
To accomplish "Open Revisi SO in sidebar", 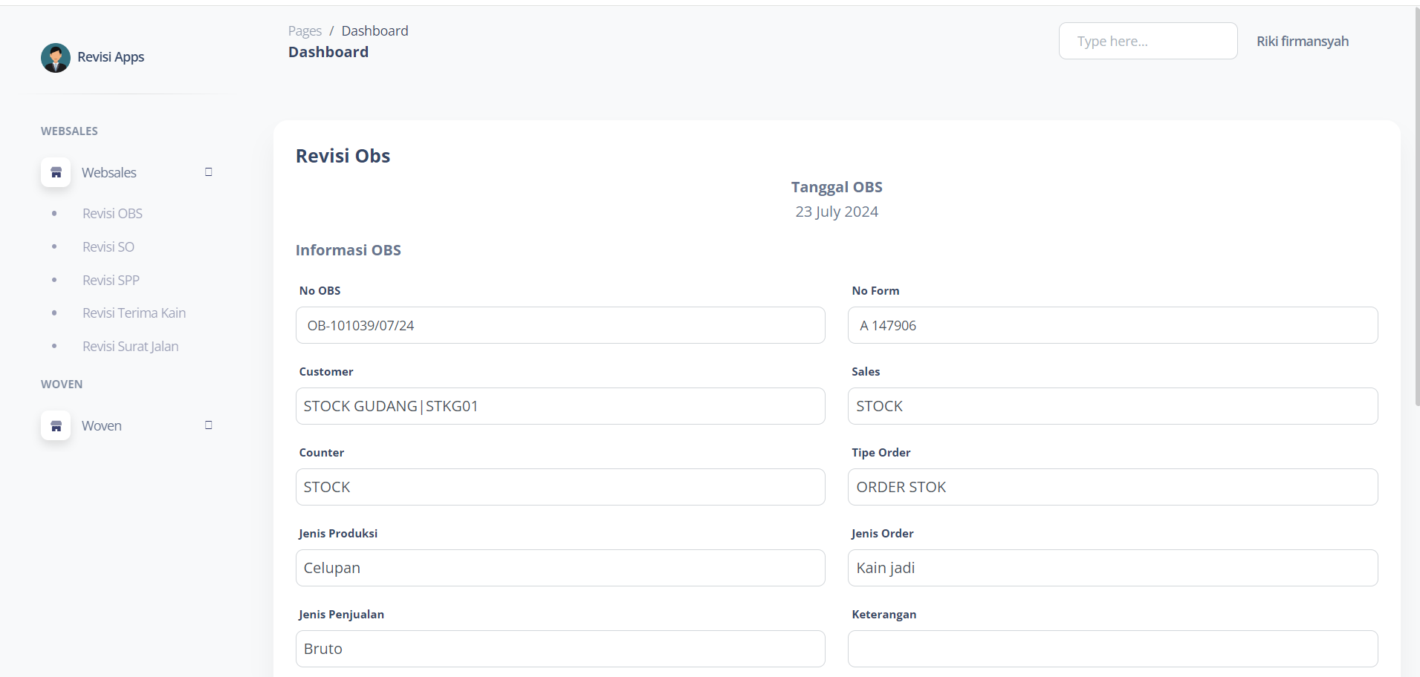I will click(108, 247).
